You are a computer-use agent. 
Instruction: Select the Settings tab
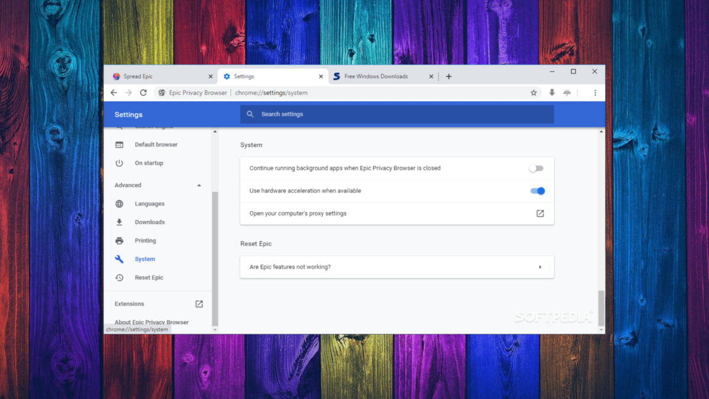tap(272, 76)
